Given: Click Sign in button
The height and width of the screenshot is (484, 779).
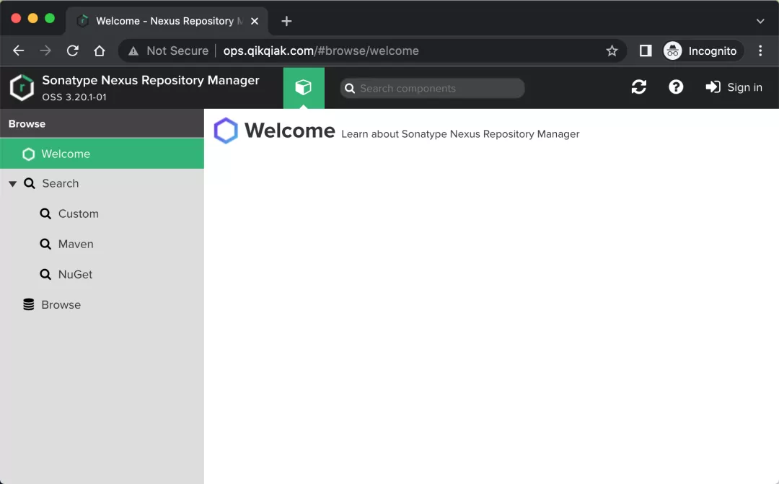Looking at the screenshot, I should pos(734,87).
